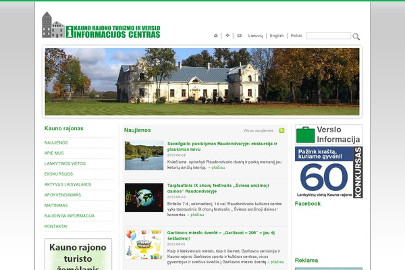Open Kauno rajono turisto žemėlapis banner
The height and width of the screenshot is (270, 405).
(x=78, y=254)
